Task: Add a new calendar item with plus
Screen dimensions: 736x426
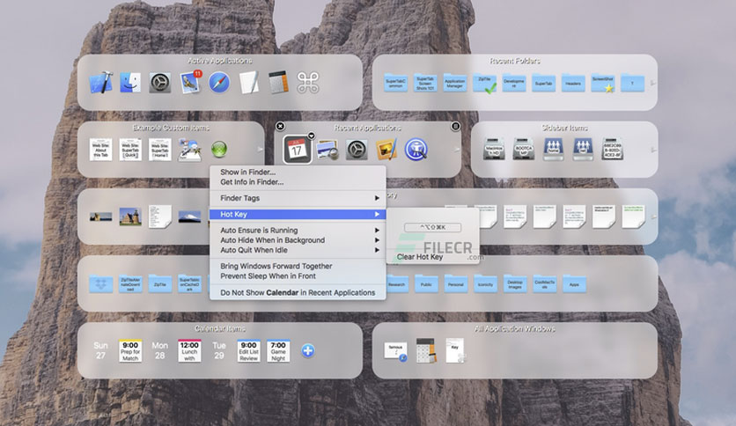Action: pos(308,350)
